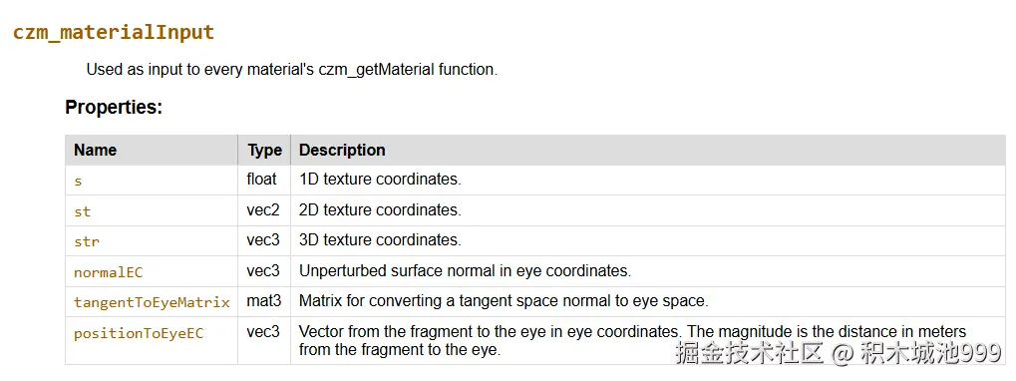
Task: Click the Type column header
Action: click(264, 150)
